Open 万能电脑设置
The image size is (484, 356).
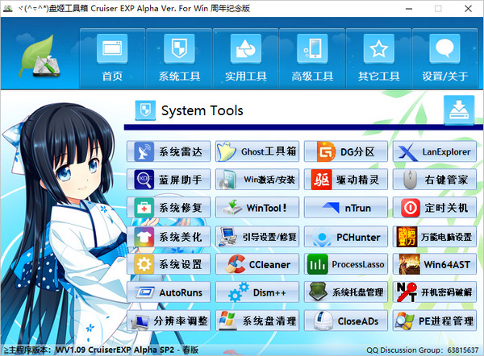435,237
